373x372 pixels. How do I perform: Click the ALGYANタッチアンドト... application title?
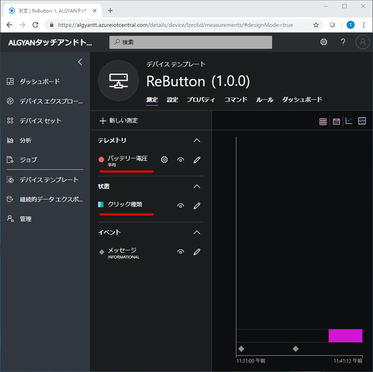pyautogui.click(x=50, y=42)
